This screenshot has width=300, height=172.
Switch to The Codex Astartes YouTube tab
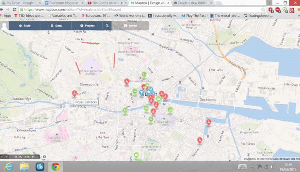coord(107,3)
